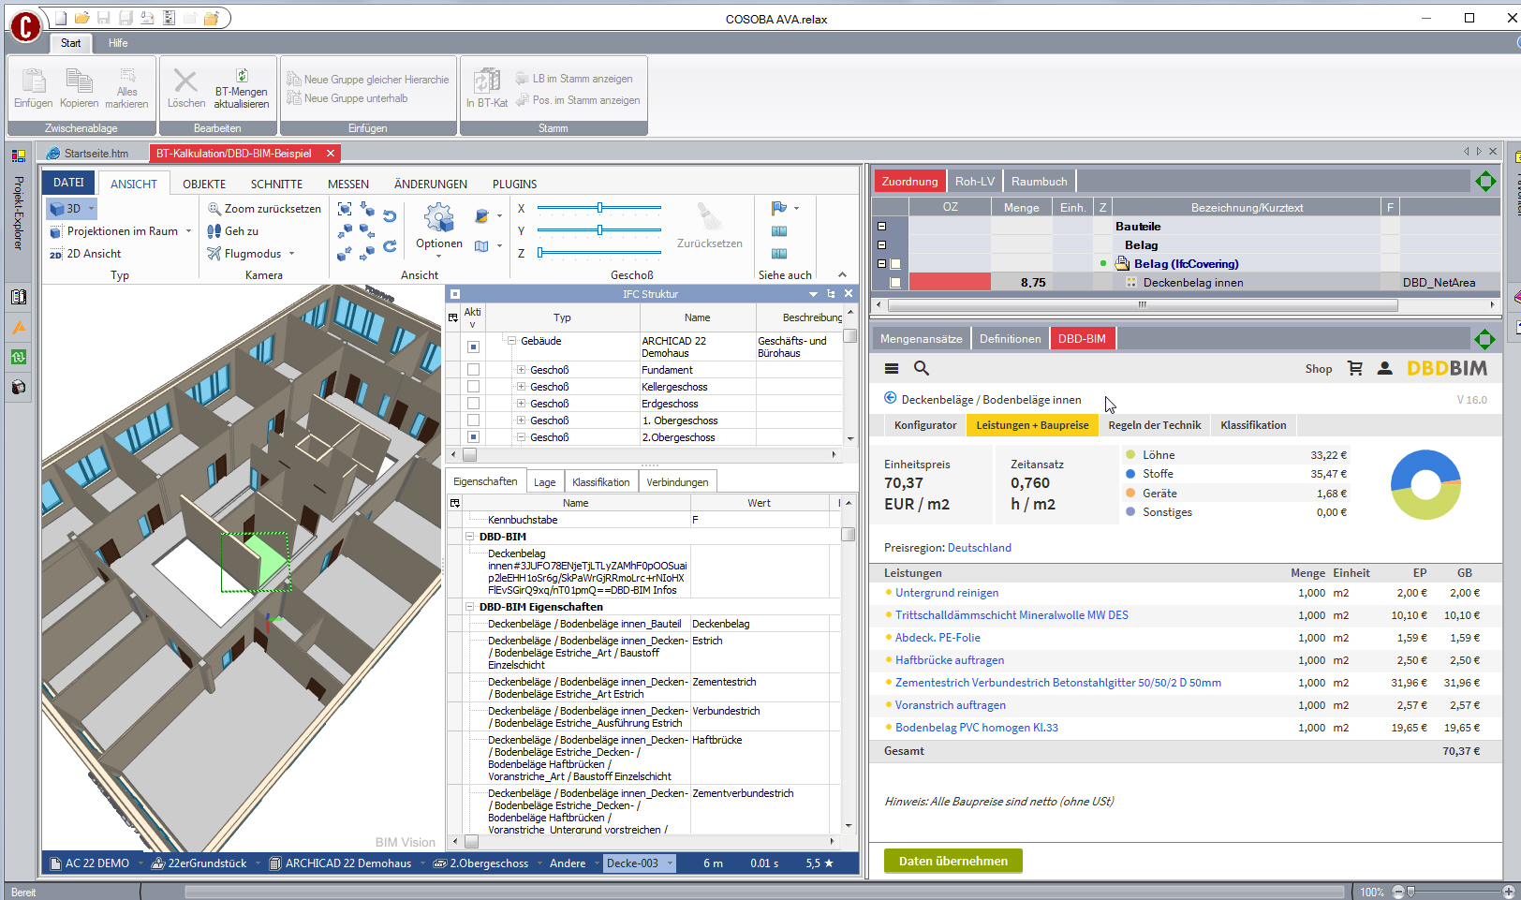Click the Zurücksetzen brush icon
1521x900 pixels.
(x=709, y=217)
